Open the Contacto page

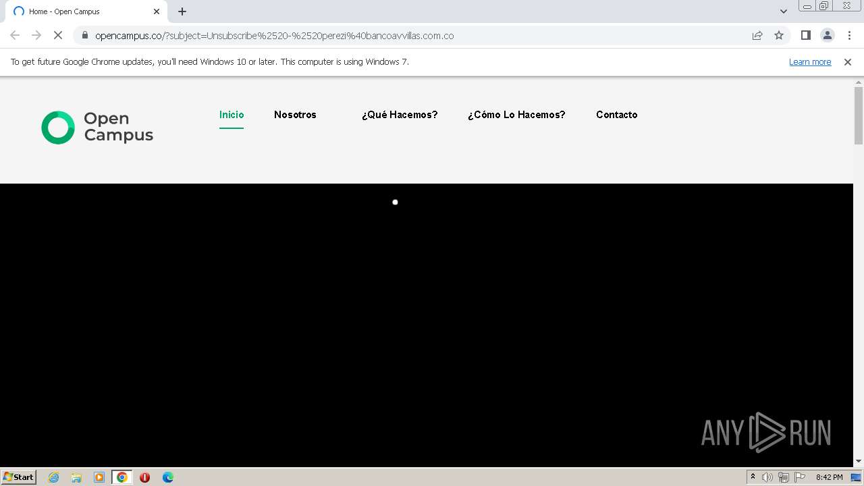[616, 115]
